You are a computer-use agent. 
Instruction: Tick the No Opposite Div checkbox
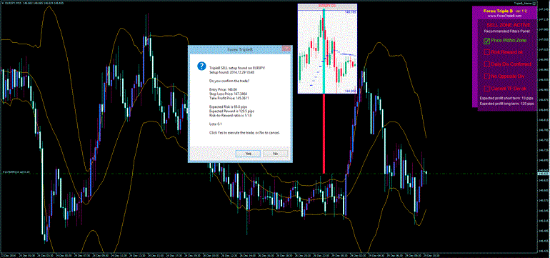[486, 76]
